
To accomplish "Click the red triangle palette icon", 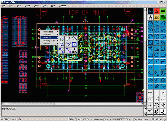I will click(157, 11).
